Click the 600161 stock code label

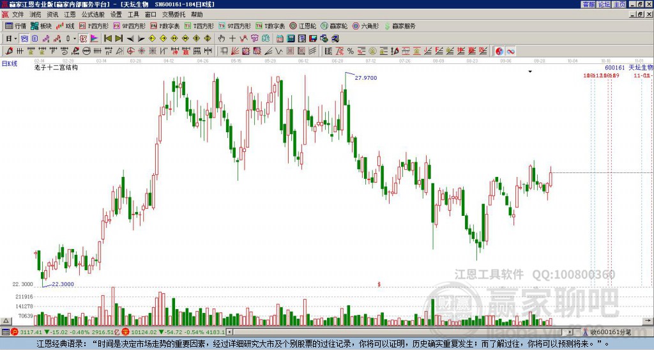pos(615,68)
